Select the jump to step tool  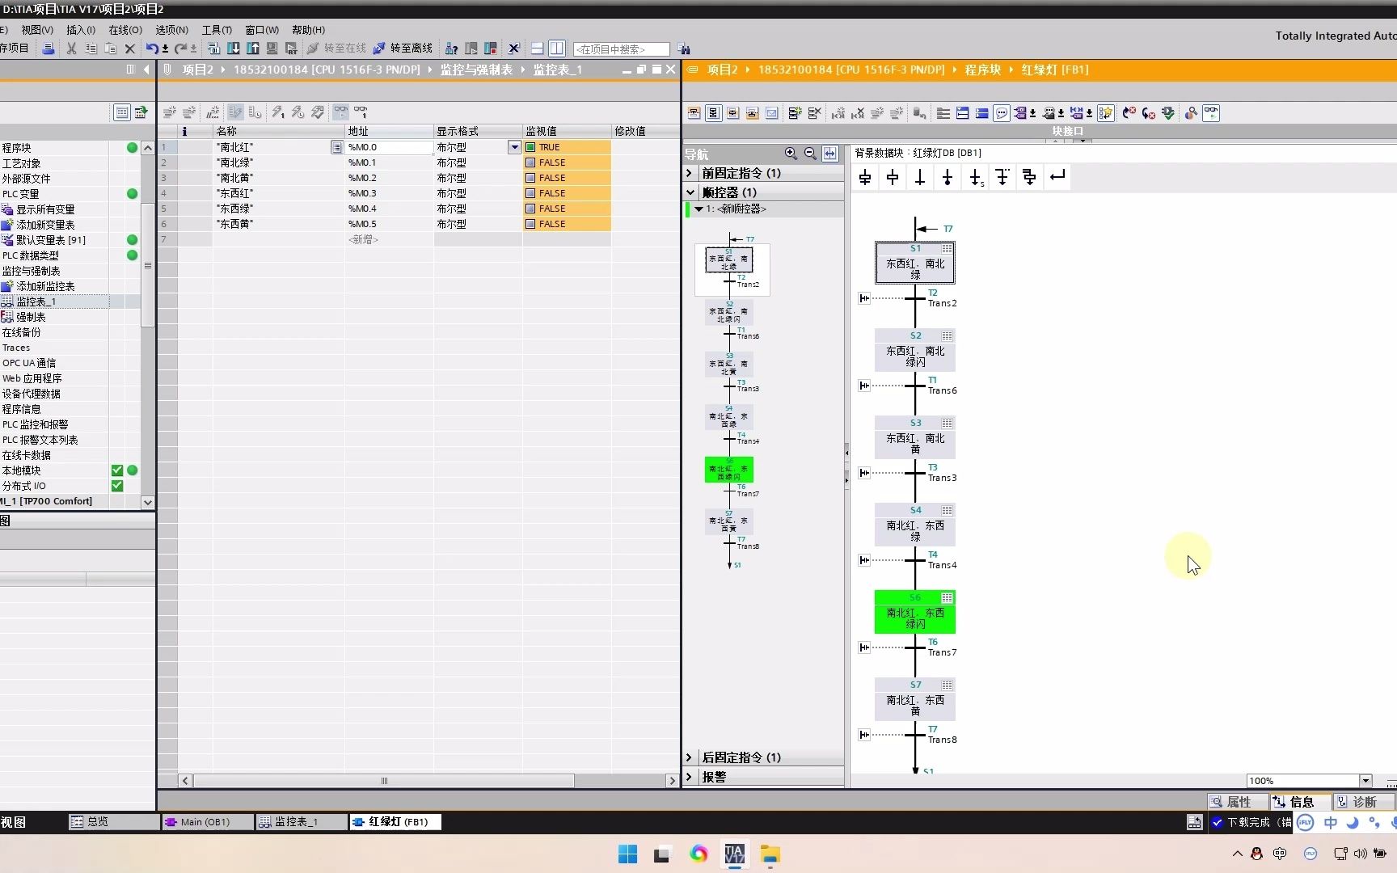(975, 177)
